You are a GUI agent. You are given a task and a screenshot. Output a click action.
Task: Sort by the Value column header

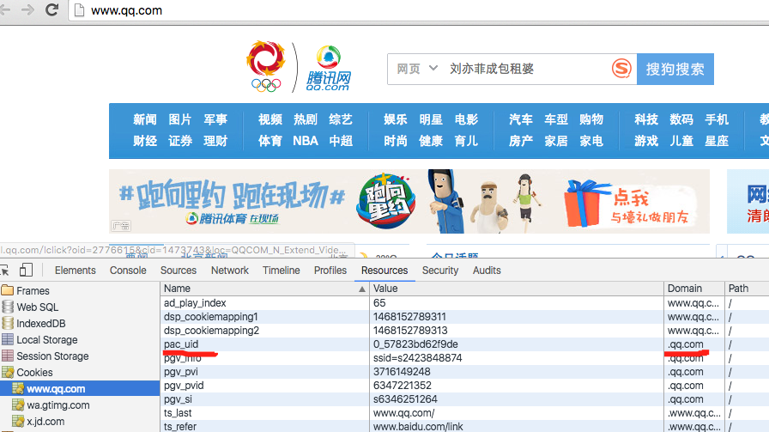click(x=517, y=289)
